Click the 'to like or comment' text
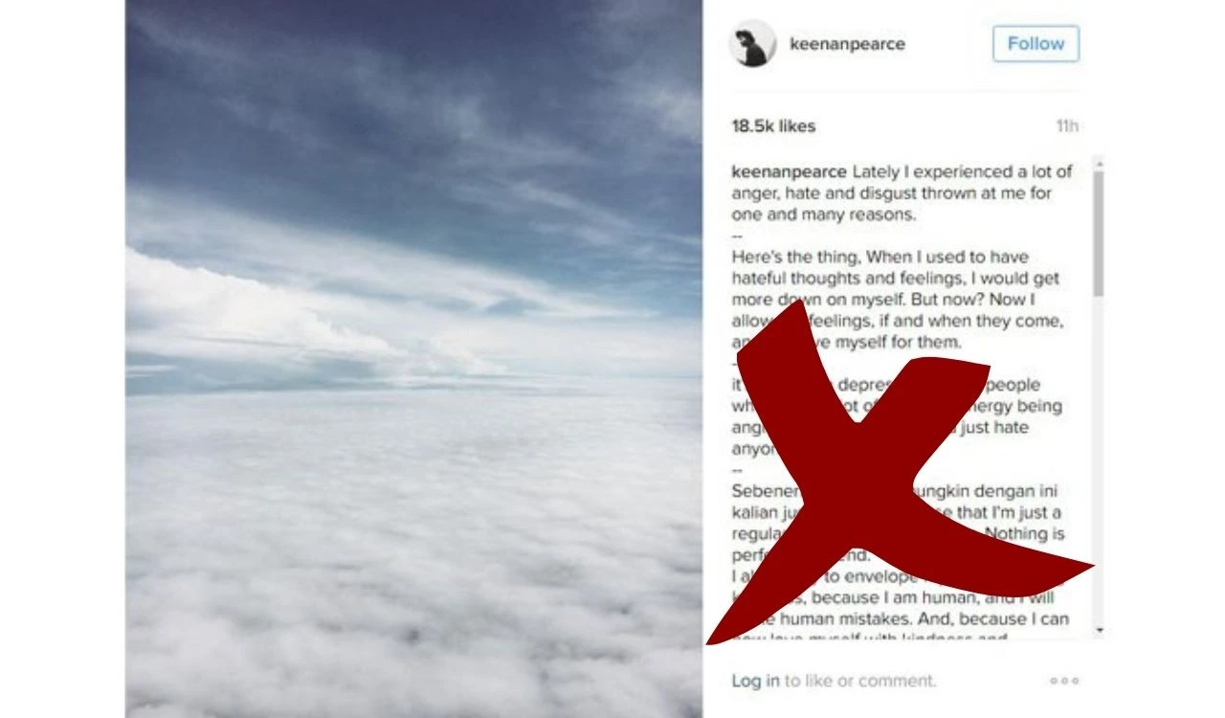This screenshot has height=718, width=1225. coord(860,681)
